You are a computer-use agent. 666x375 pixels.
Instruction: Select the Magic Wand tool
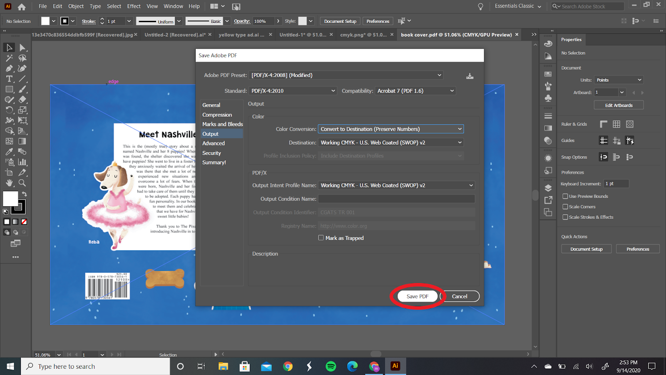9,58
